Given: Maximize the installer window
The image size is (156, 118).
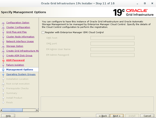Looking at the screenshot, I should pos(145,3).
